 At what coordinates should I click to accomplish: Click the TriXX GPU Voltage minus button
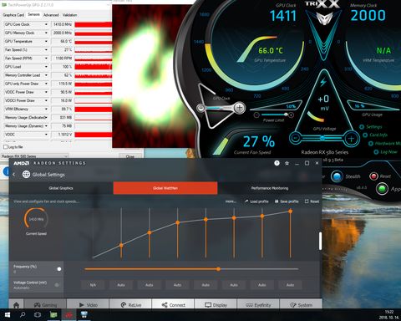click(296, 138)
